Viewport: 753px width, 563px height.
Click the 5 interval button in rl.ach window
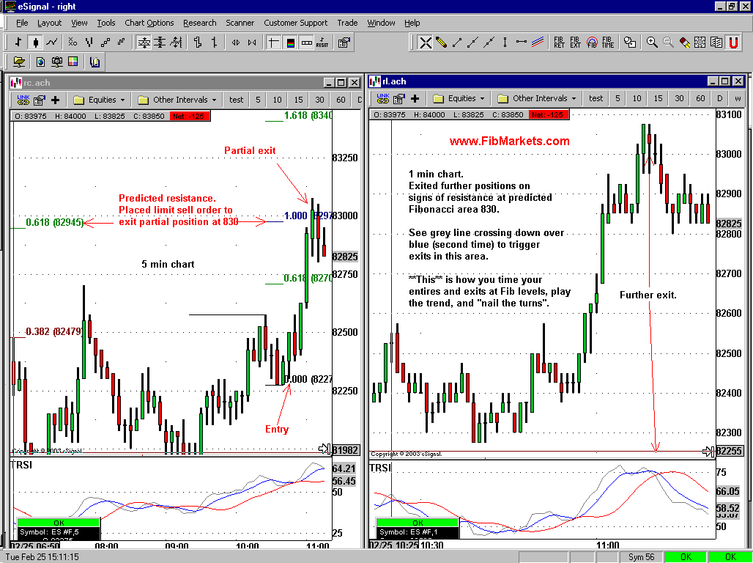pos(617,98)
